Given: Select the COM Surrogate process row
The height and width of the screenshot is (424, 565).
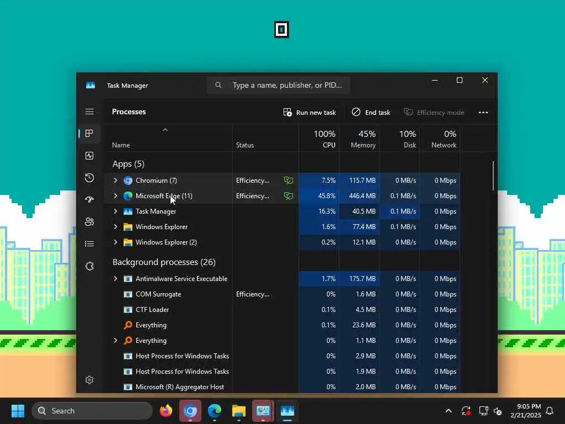Looking at the screenshot, I should (282, 294).
